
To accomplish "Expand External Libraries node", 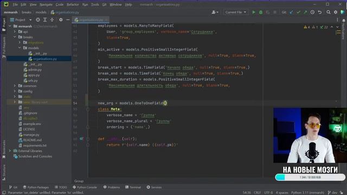I will (x=10, y=151).
